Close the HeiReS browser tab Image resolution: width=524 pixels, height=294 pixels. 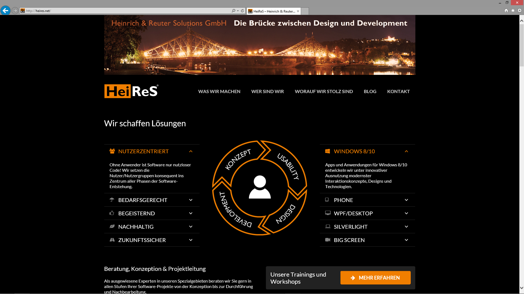click(298, 11)
